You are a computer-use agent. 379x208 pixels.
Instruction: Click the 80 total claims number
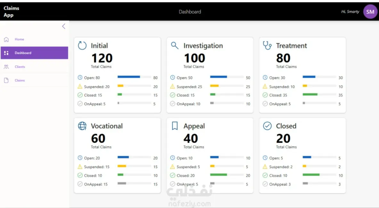pyautogui.click(x=283, y=58)
